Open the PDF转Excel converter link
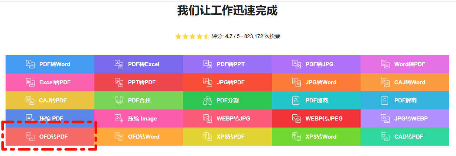This screenshot has height=156, width=456. pos(144,64)
